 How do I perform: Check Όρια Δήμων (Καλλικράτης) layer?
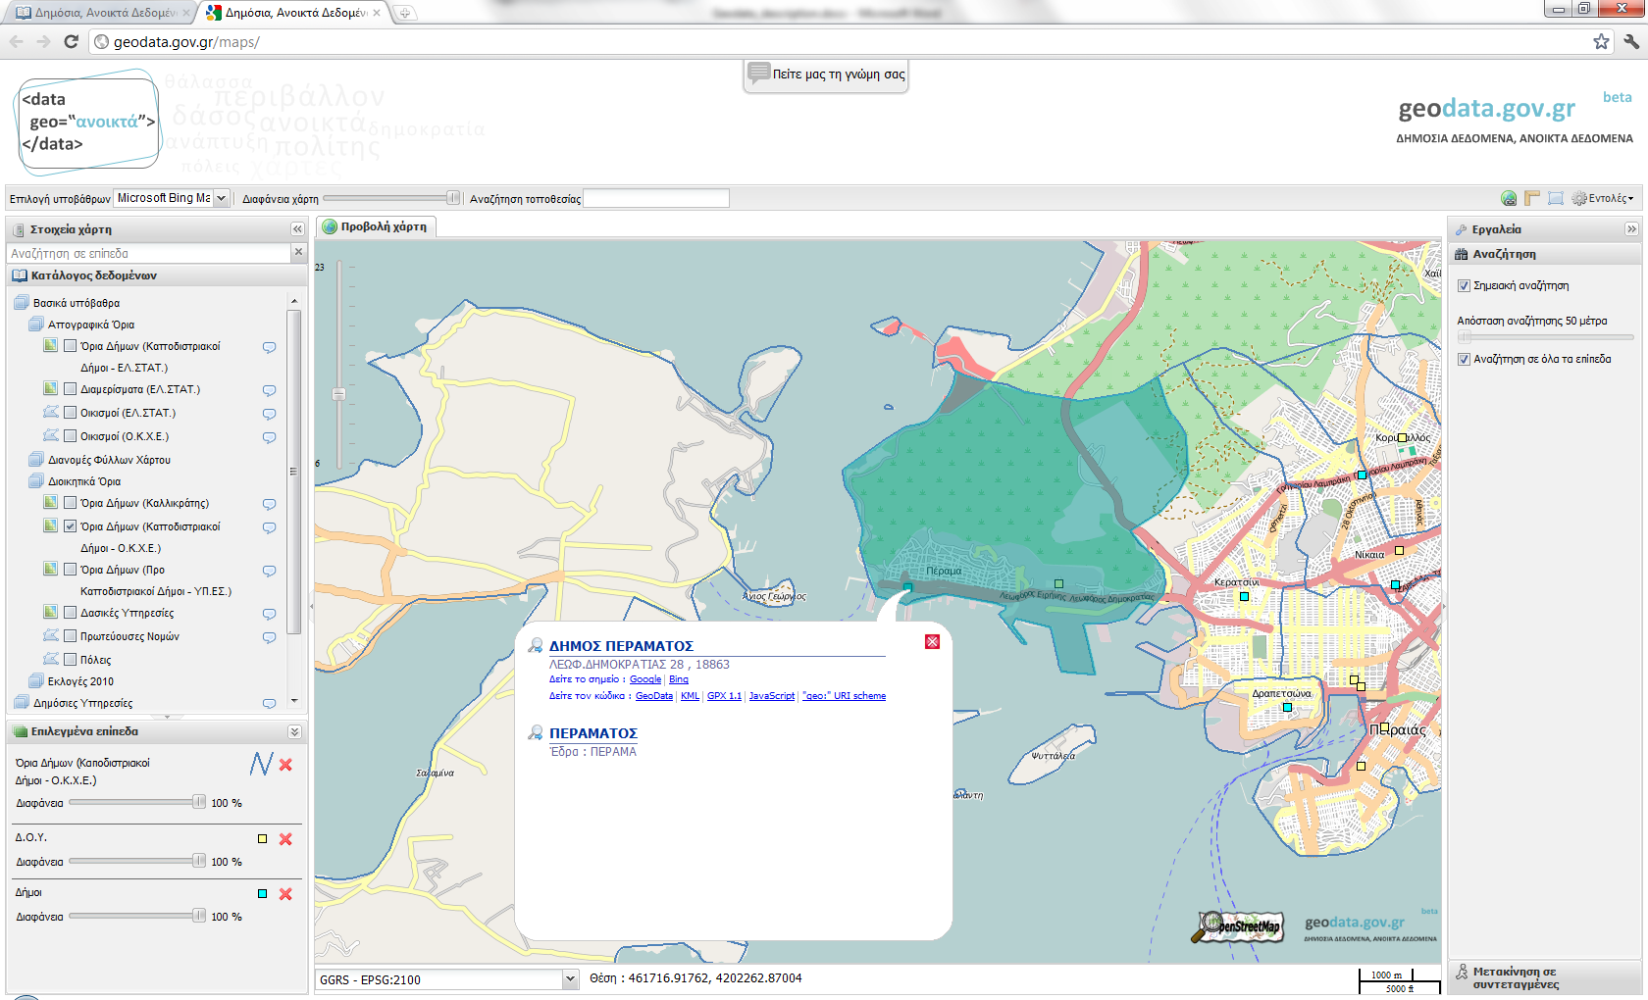[71, 503]
